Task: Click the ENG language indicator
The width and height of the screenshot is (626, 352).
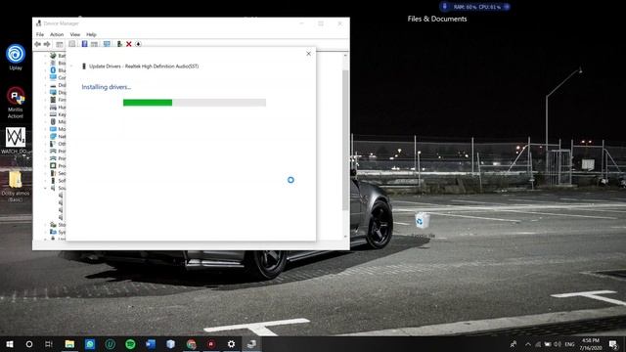Action: pos(569,344)
